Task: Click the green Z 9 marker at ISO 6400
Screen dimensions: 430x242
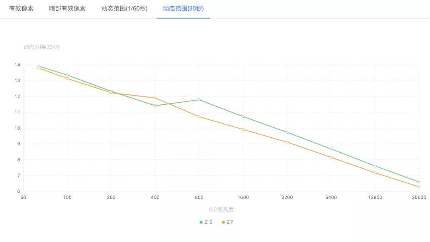Action: coord(331,149)
